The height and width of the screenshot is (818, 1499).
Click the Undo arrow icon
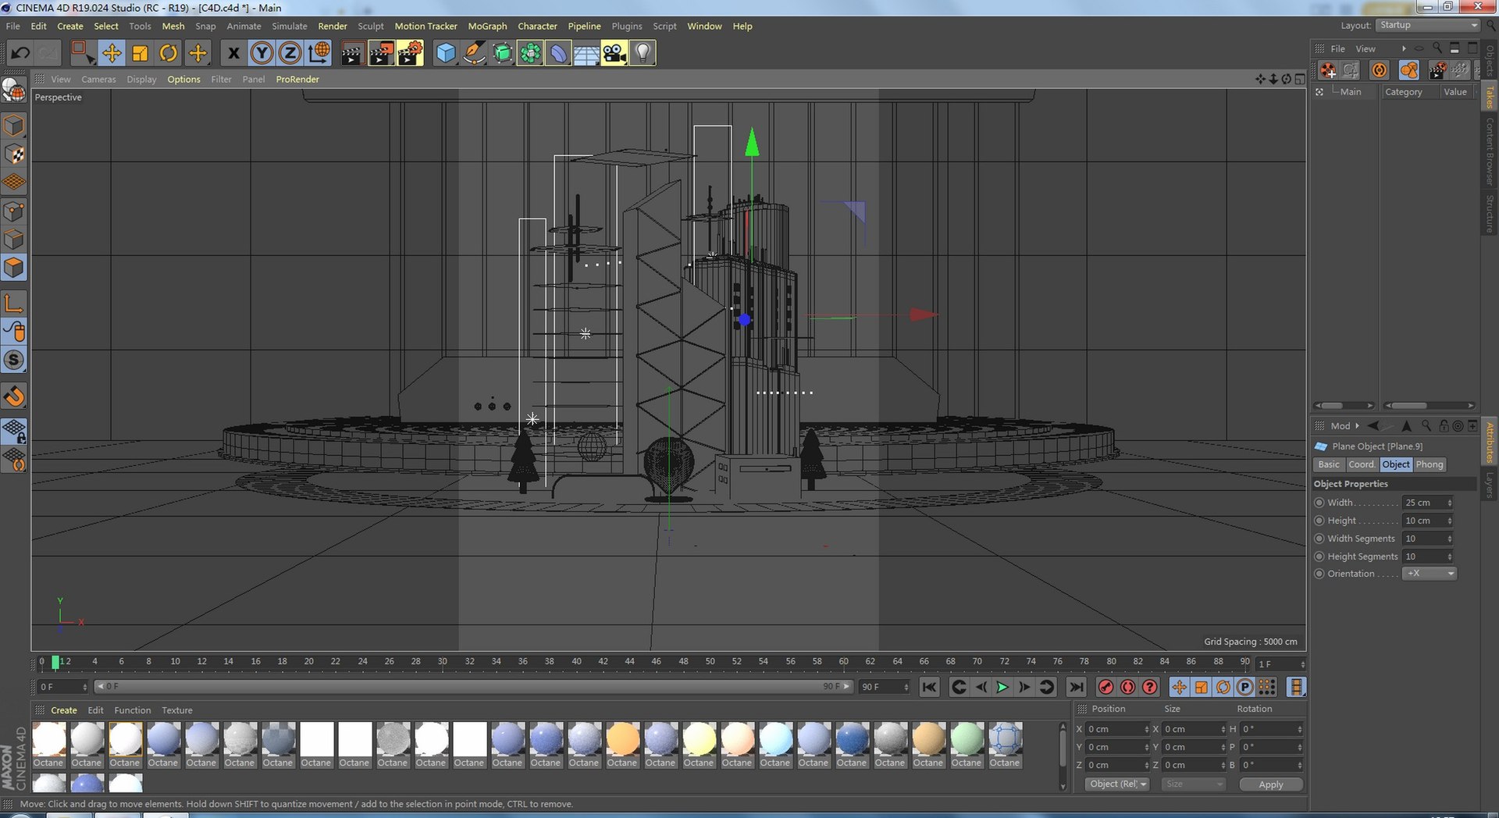pos(20,53)
